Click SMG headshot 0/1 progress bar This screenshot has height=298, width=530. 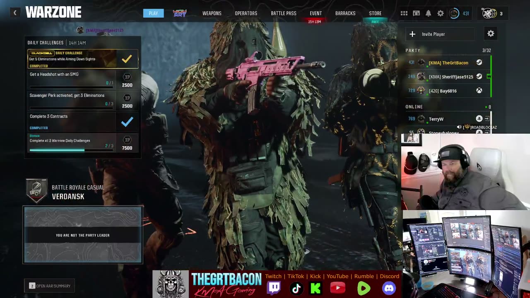coord(71,87)
